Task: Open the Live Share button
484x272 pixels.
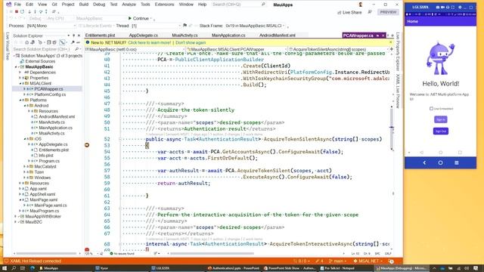Action: coord(349,12)
